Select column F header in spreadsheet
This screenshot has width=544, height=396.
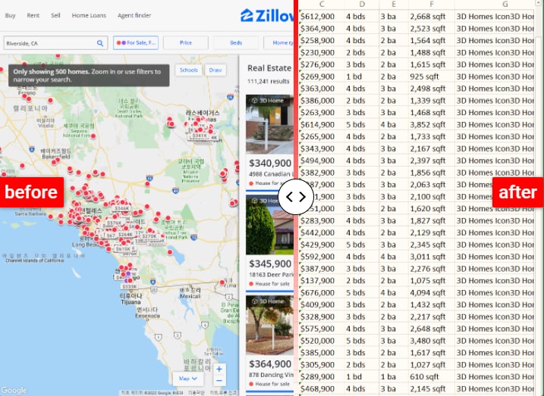431,4
